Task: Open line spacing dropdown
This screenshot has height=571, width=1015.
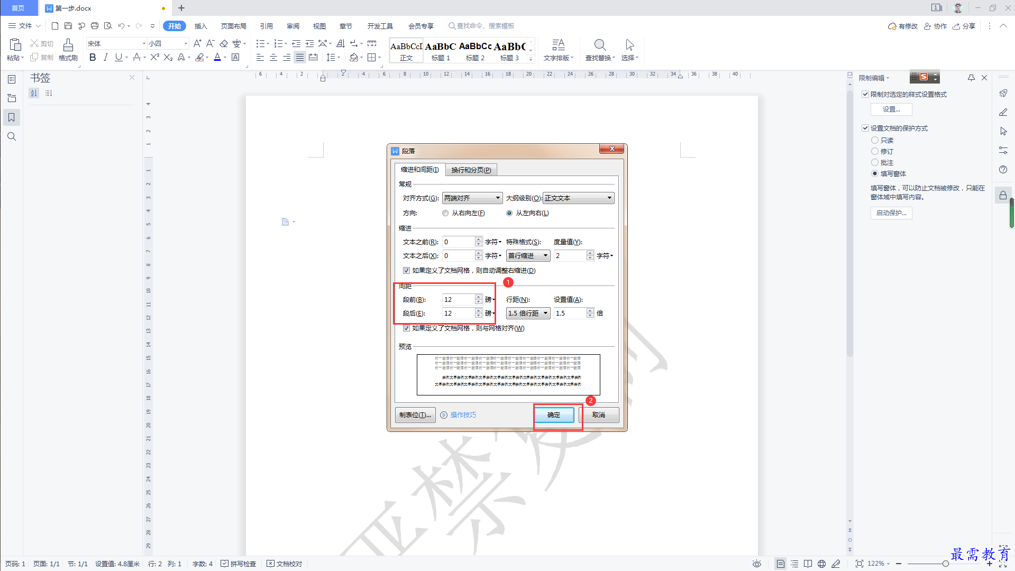Action: pos(528,314)
